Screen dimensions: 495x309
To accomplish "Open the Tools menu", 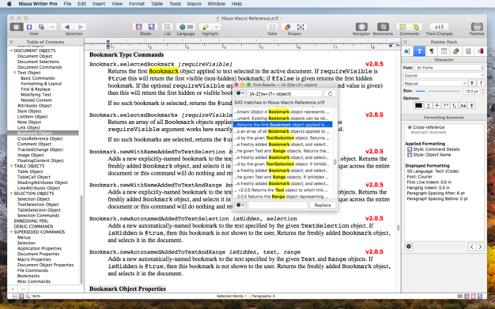I will click(175, 4).
